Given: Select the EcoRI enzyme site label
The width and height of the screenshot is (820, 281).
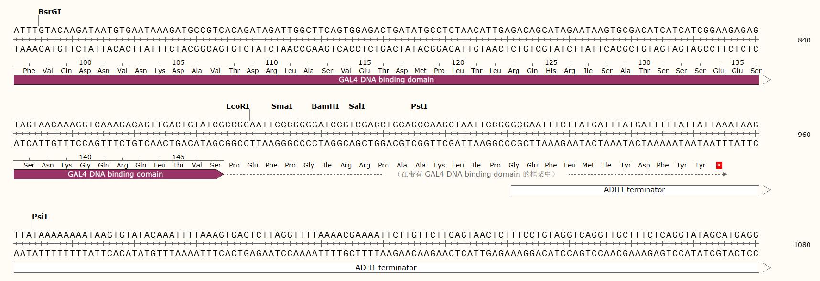Looking at the screenshot, I should [x=237, y=106].
